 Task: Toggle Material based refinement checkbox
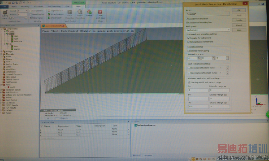pos(188,42)
